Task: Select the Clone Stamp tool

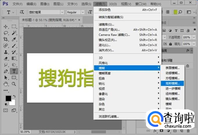Action: [6, 52]
